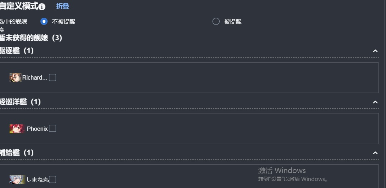Screen dimensions: 386x188
Task: Click the 折叠 link to collapse
Action: (x=62, y=6)
